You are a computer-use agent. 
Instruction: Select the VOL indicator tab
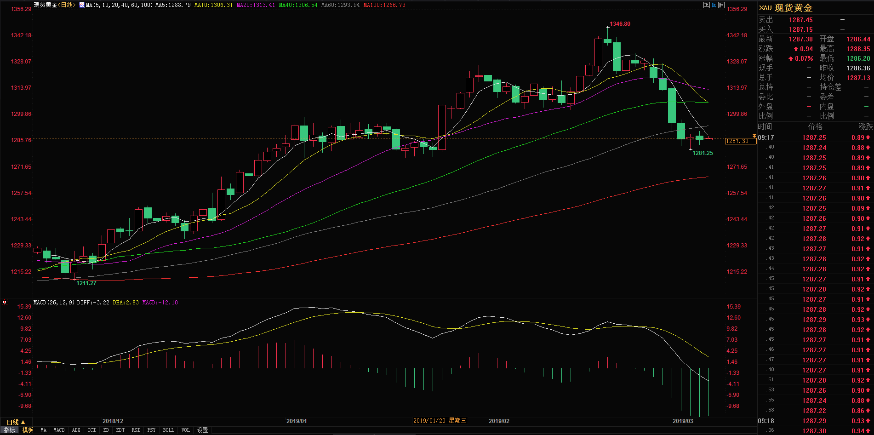coord(186,430)
